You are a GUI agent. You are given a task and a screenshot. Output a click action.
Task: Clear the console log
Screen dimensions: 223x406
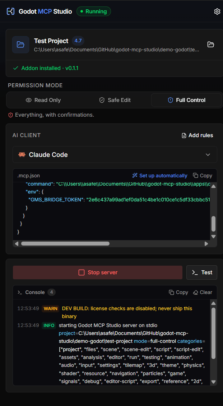(203, 292)
